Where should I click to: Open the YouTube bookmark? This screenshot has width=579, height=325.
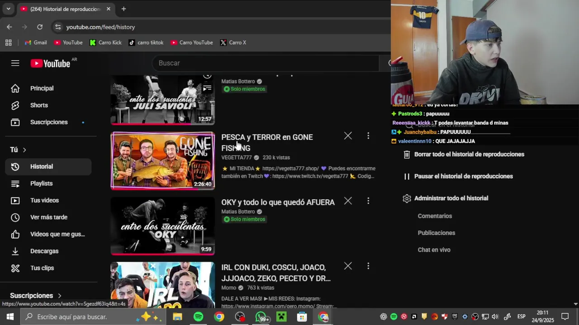click(68, 42)
